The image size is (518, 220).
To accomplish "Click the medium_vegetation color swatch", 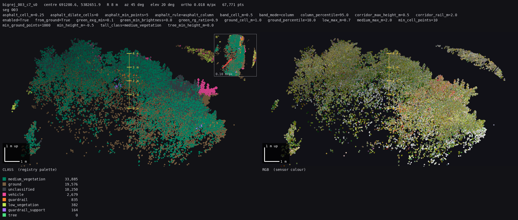I will (4, 179).
